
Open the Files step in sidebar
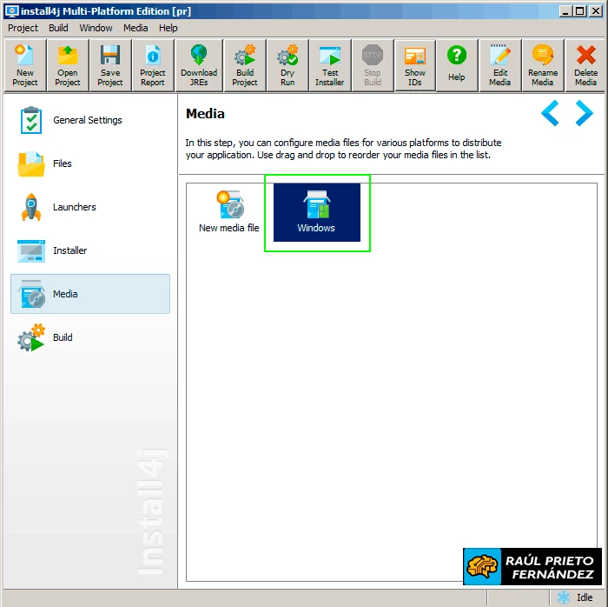coord(90,163)
